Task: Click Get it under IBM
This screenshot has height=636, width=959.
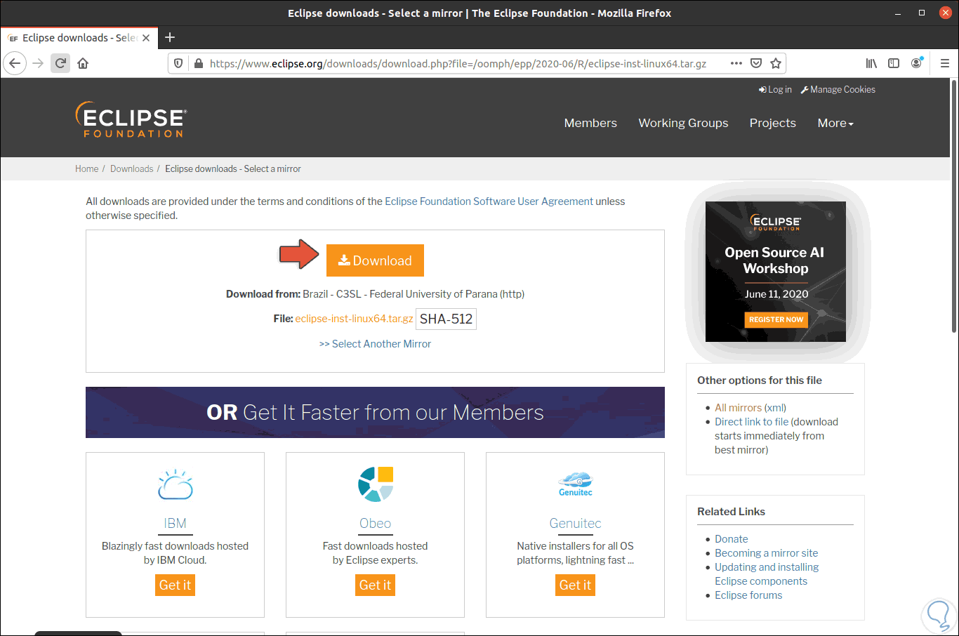Action: 176,585
